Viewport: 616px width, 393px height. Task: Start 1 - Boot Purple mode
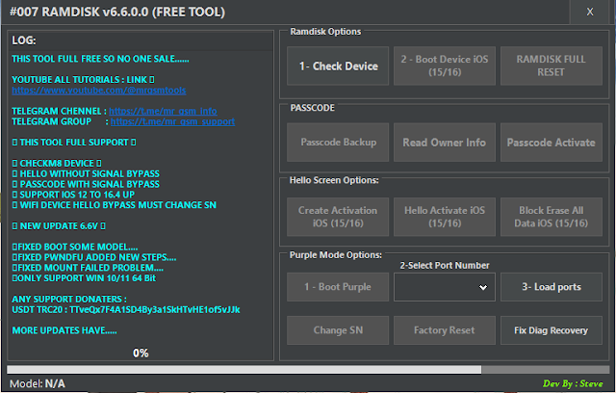pos(338,287)
